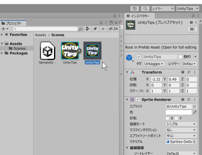Toggle the 静的 static checkbox
The width and height of the screenshot is (202, 155).
pos(180,57)
